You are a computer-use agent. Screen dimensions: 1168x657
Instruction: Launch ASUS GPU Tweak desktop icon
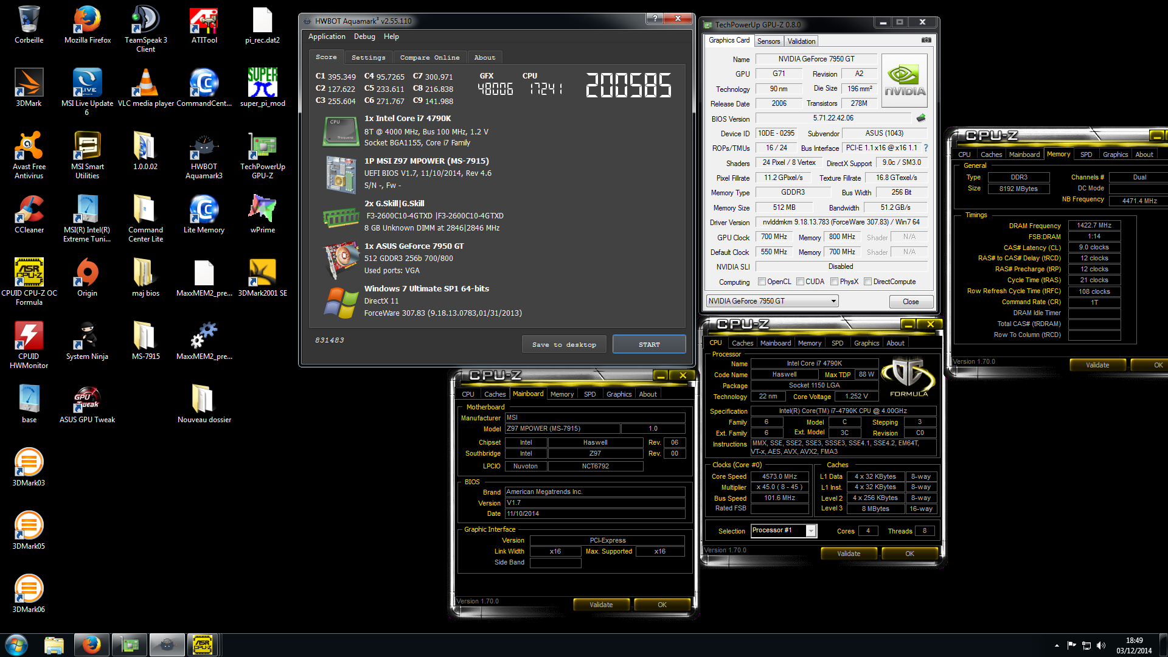88,404
